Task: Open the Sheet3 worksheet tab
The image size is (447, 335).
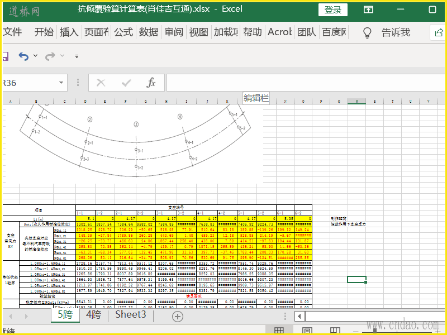Action: click(130, 315)
